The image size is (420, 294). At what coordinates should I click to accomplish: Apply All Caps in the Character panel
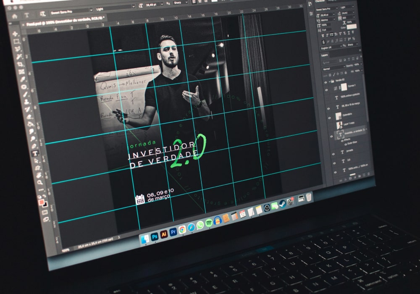pos(332,34)
